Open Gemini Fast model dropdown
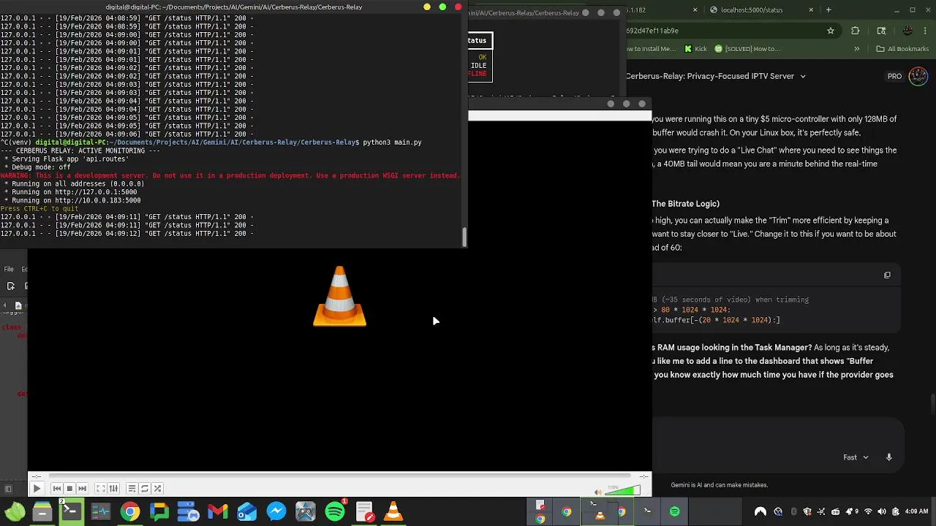This screenshot has width=936, height=526. click(856, 457)
